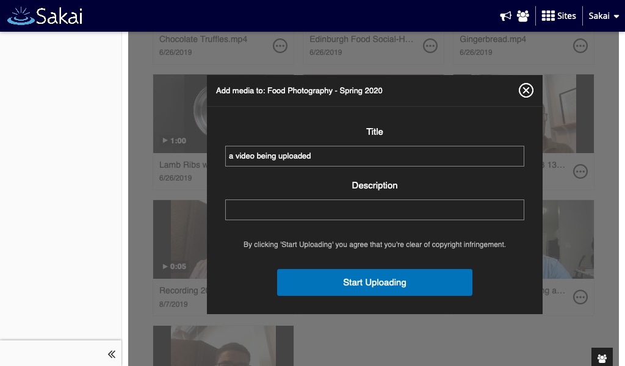Click the dialog header 'Add media to: Food Photography'
The width and height of the screenshot is (625, 366).
coord(299,91)
